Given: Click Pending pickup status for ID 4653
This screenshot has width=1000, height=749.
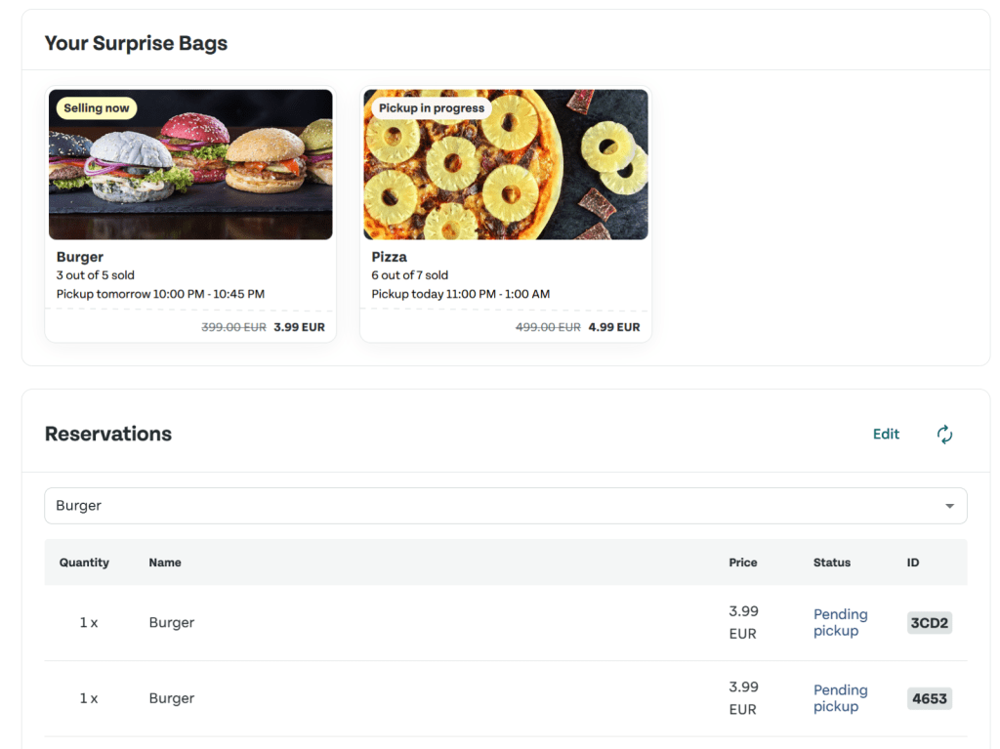Looking at the screenshot, I should click(x=840, y=698).
